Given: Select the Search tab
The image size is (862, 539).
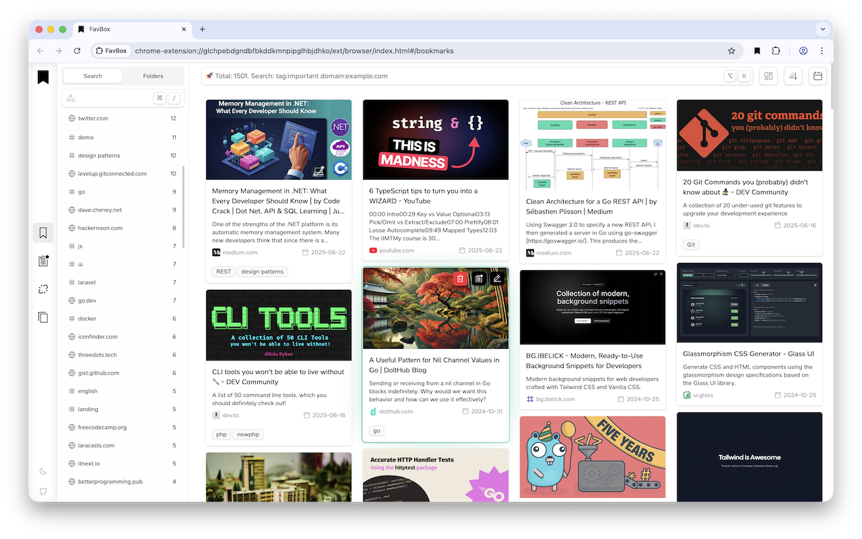Looking at the screenshot, I should coord(92,75).
